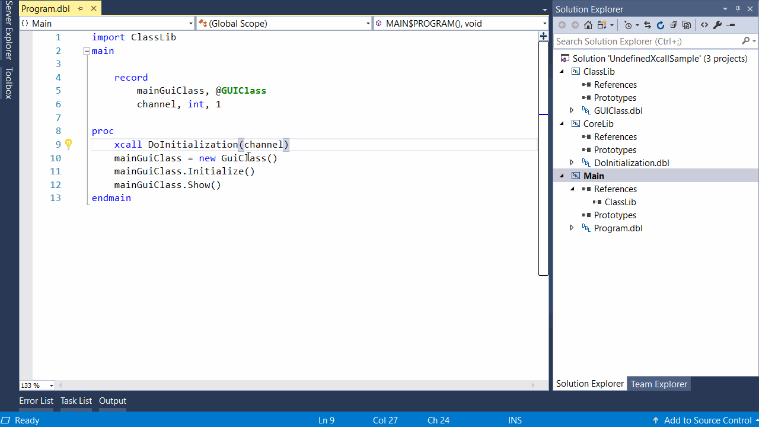
Task: Select DoInitialization.dbl file
Action: tap(632, 163)
